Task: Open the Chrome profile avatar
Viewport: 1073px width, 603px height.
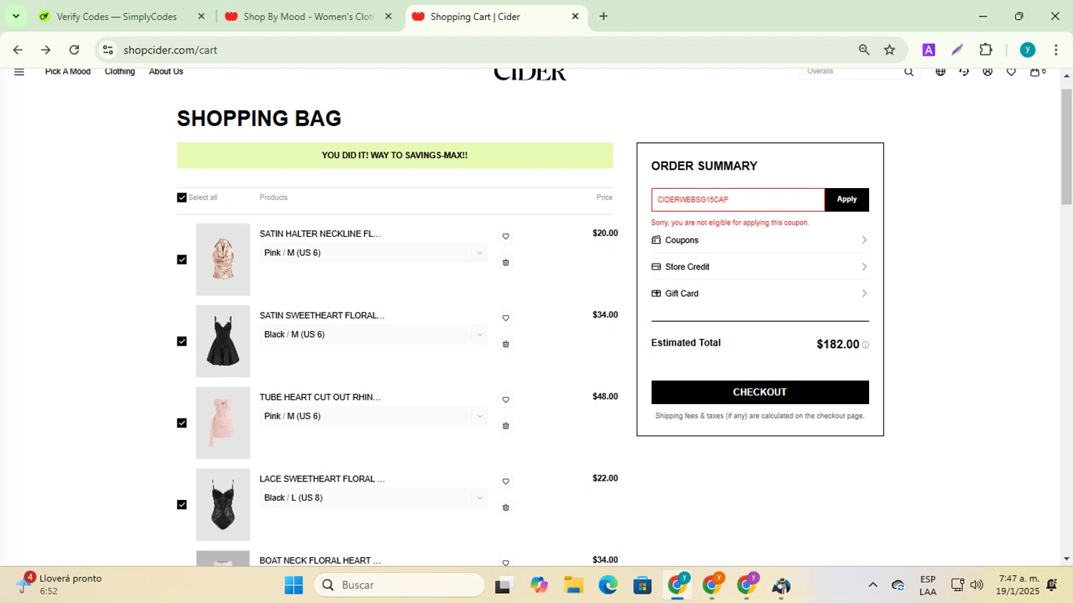Action: coord(1028,50)
